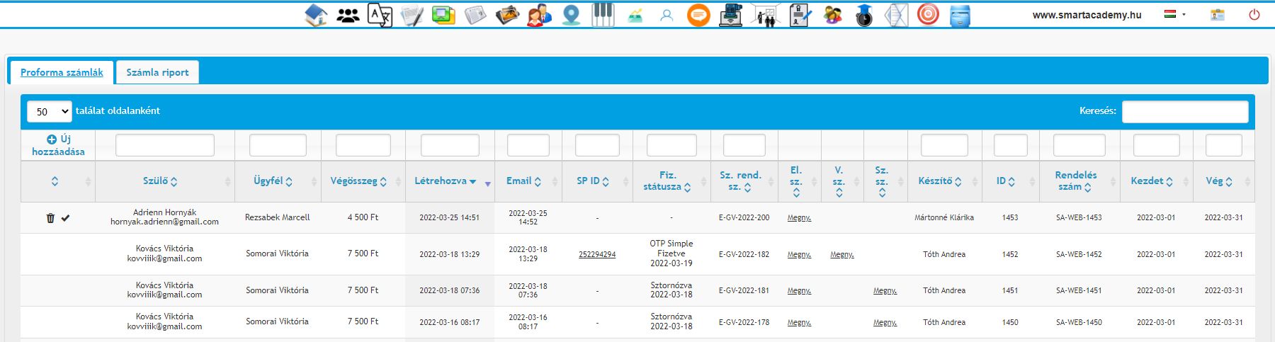Click checkmark icon on Adrienn Hornyák row
The width and height of the screenshot is (1275, 342).
pos(66,218)
